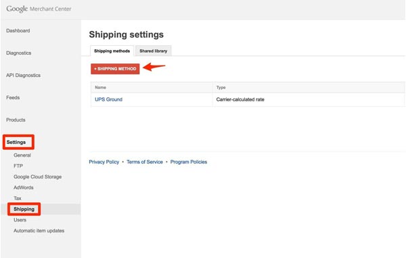The width and height of the screenshot is (406, 258).
Task: Click the + SHIPPING METHOD button
Action: pos(115,69)
